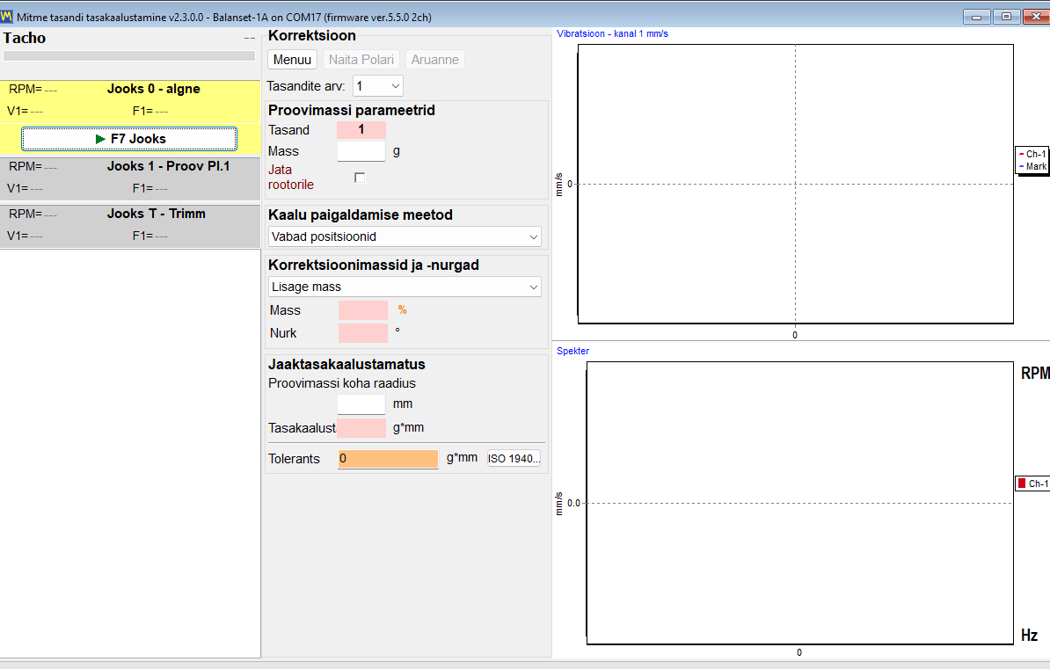The image size is (1050, 669).
Task: Select the Jooks T - Trimm row
Action: tap(130, 226)
